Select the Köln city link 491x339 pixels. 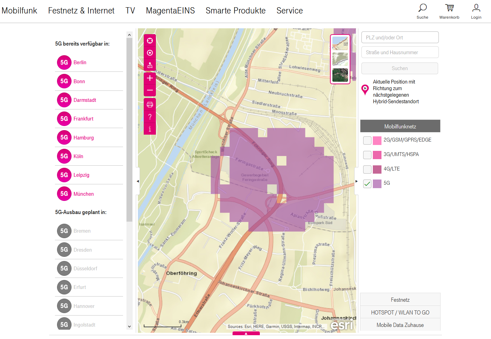pos(78,156)
